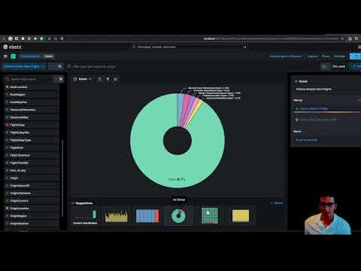
Task: Click the Refresh button next to the date picker
Action: point(355,66)
